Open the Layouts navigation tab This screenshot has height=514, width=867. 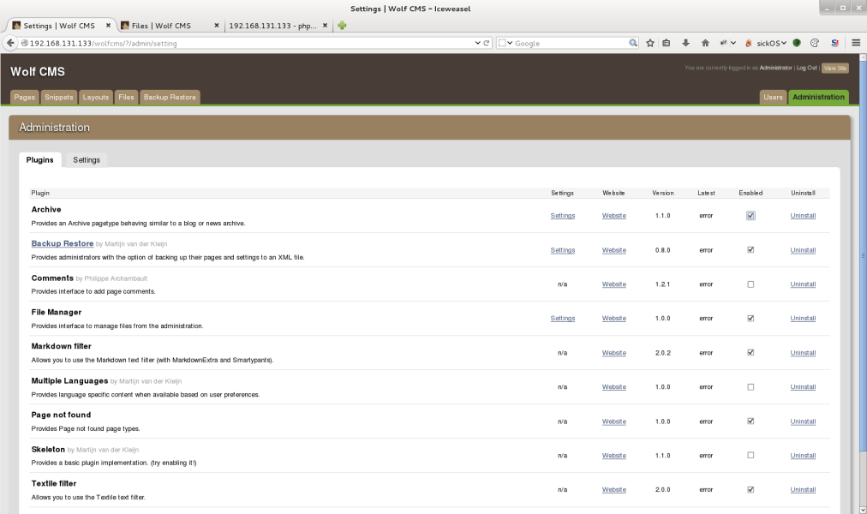tap(96, 98)
